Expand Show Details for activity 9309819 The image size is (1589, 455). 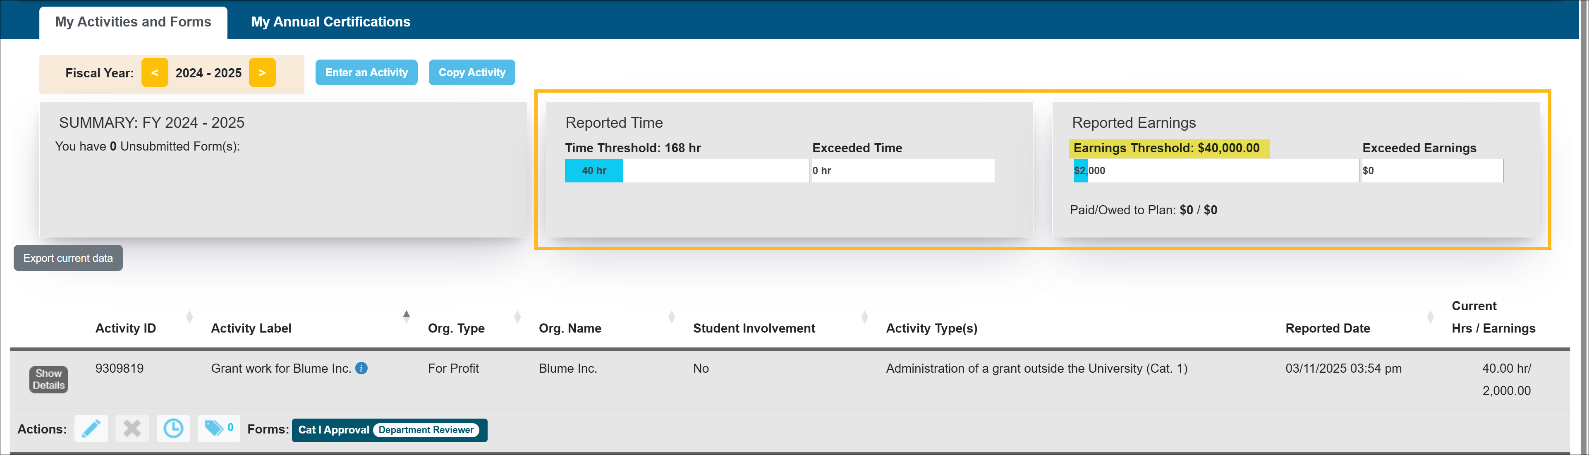(49, 379)
